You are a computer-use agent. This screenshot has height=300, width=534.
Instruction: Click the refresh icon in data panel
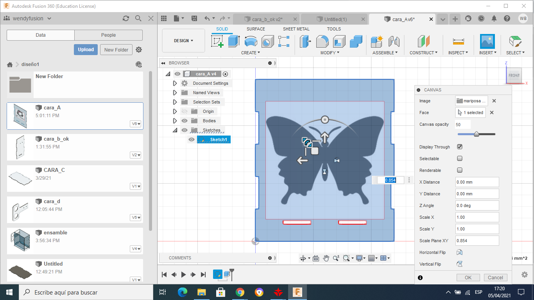(x=126, y=18)
